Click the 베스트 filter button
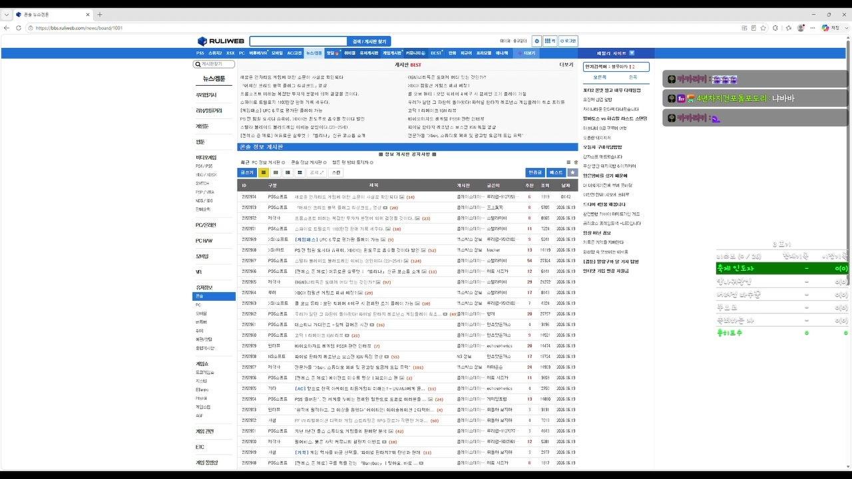This screenshot has width=852, height=479. 556,172
